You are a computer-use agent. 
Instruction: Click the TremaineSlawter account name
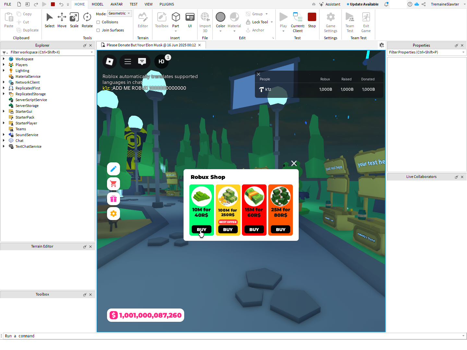(445, 4)
